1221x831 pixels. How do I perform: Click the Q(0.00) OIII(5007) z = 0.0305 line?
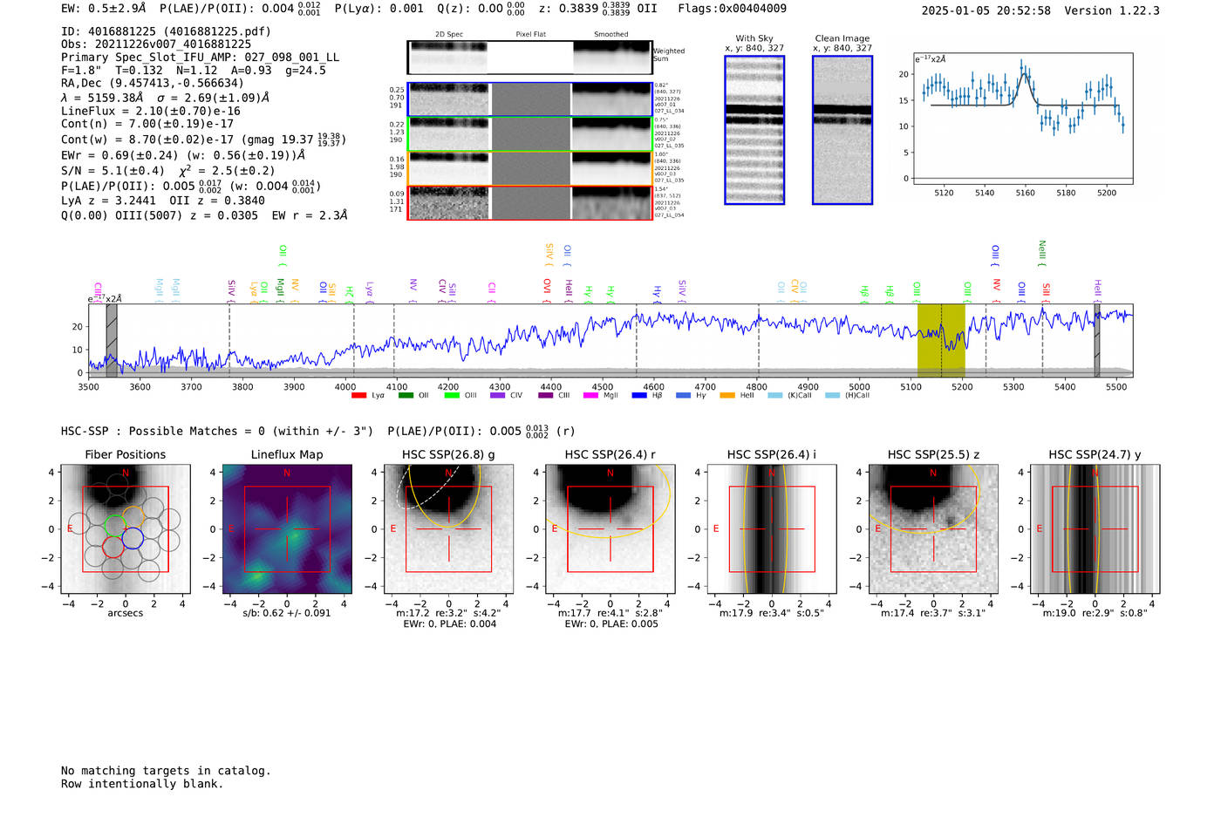(x=204, y=215)
